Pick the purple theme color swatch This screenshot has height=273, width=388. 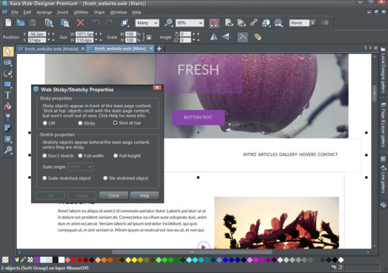pos(37,260)
